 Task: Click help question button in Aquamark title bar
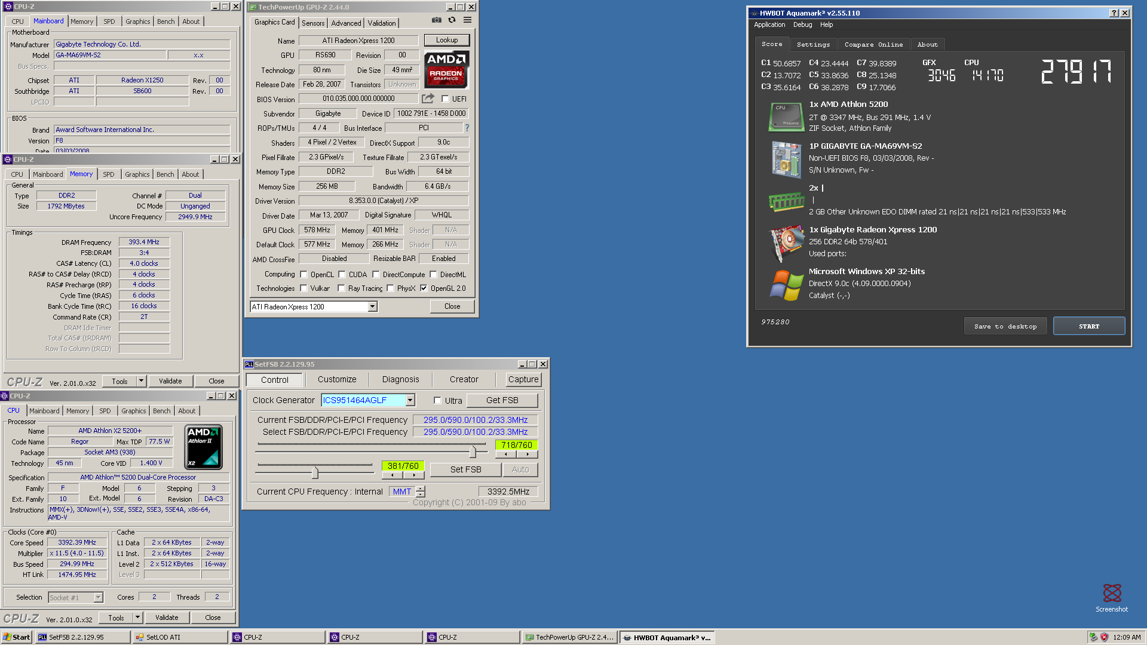click(x=1114, y=13)
